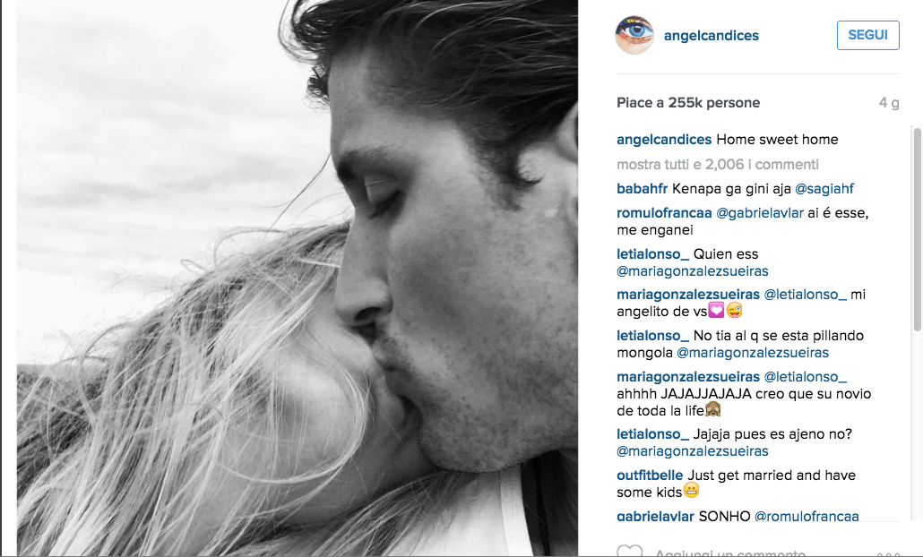Open the @gabrielavlar mention link
The height and width of the screenshot is (557, 923).
coord(759,213)
